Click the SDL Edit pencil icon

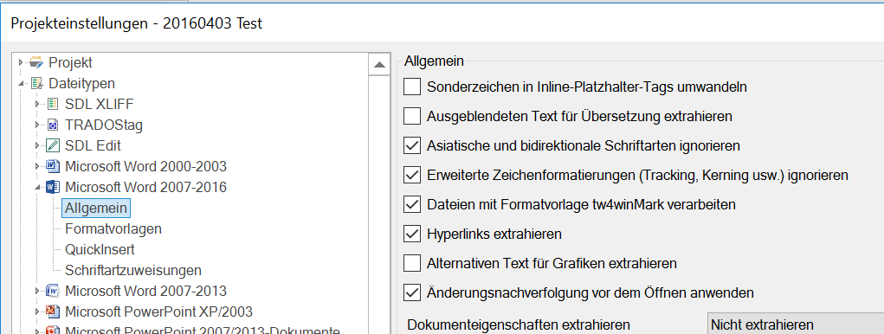click(x=53, y=146)
